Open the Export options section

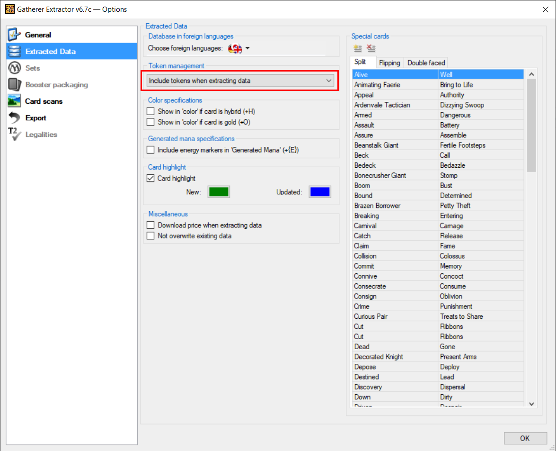[x=35, y=118]
